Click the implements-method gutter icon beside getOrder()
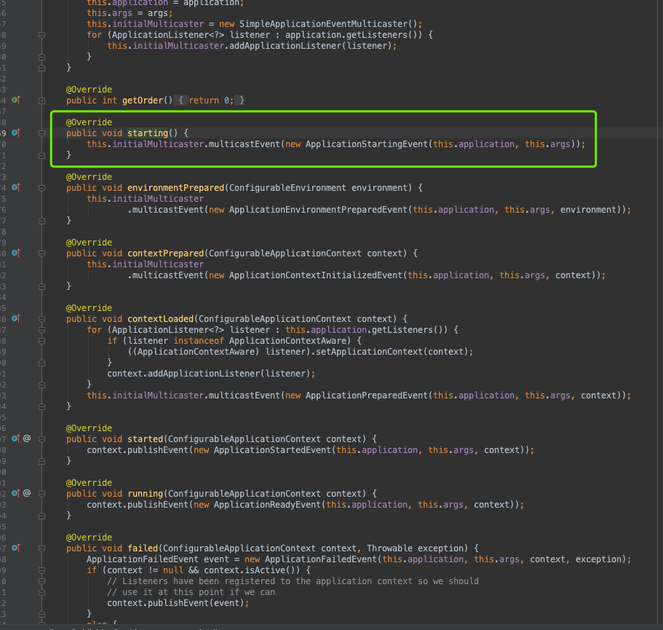 click(16, 100)
